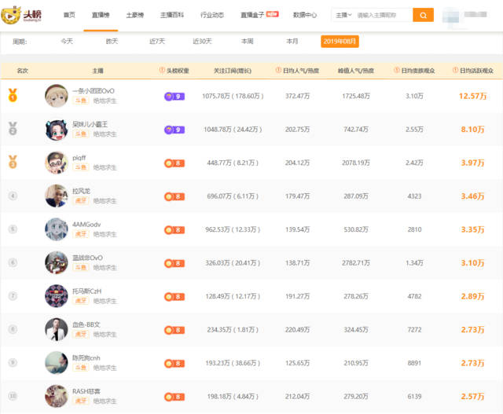Open the 直播榜 navigation tab
This screenshot has height=414, width=503.
(101, 15)
